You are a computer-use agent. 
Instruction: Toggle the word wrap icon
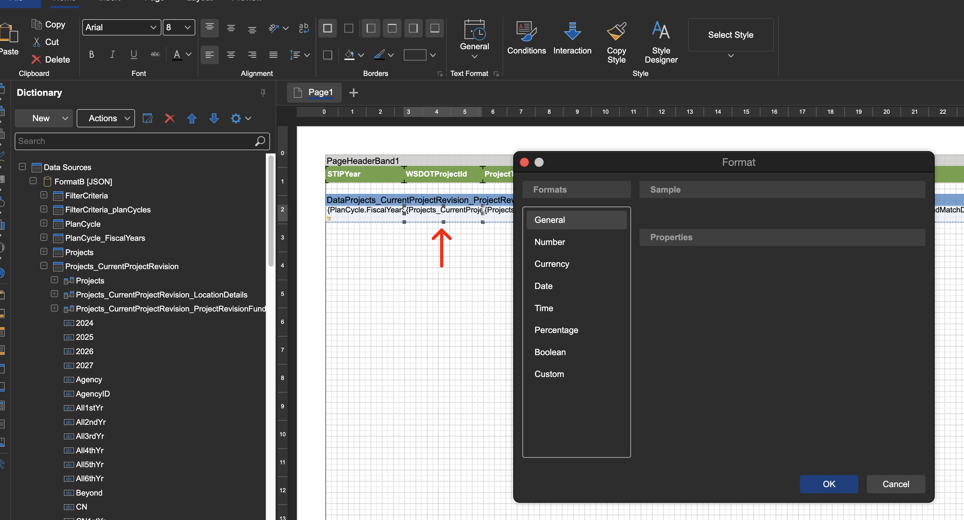304,28
